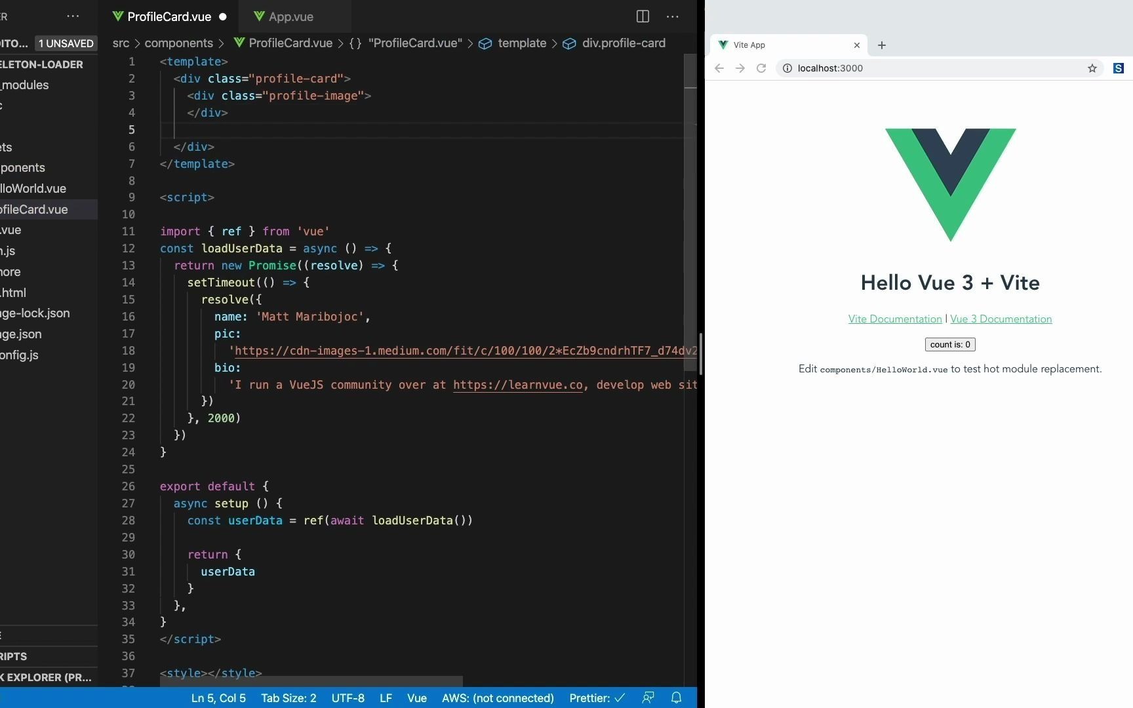
Task: Click 'Matt Maribojoc' string on line 16
Action: click(x=310, y=317)
